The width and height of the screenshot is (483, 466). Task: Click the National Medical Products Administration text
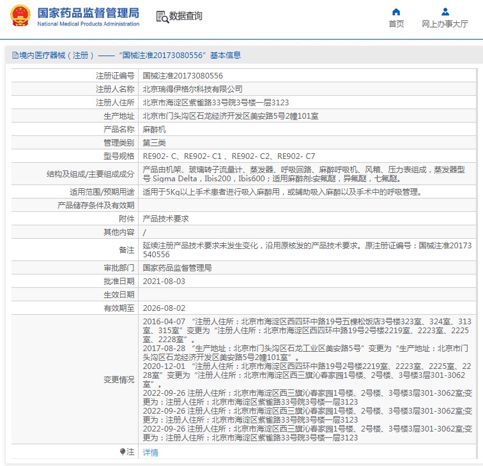88,24
